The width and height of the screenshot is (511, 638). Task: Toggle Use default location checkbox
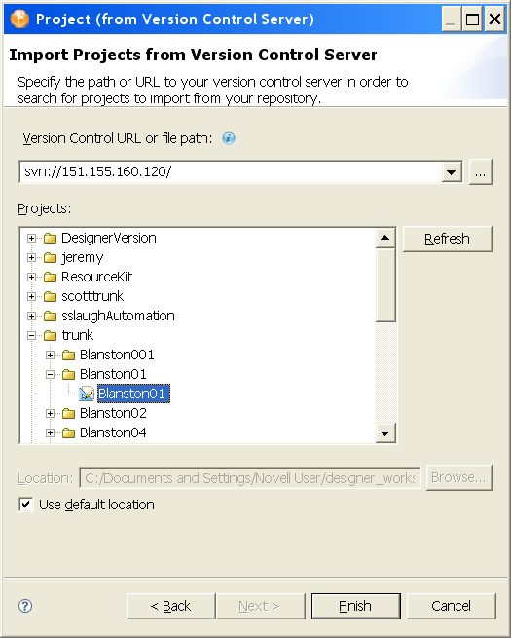(x=26, y=505)
